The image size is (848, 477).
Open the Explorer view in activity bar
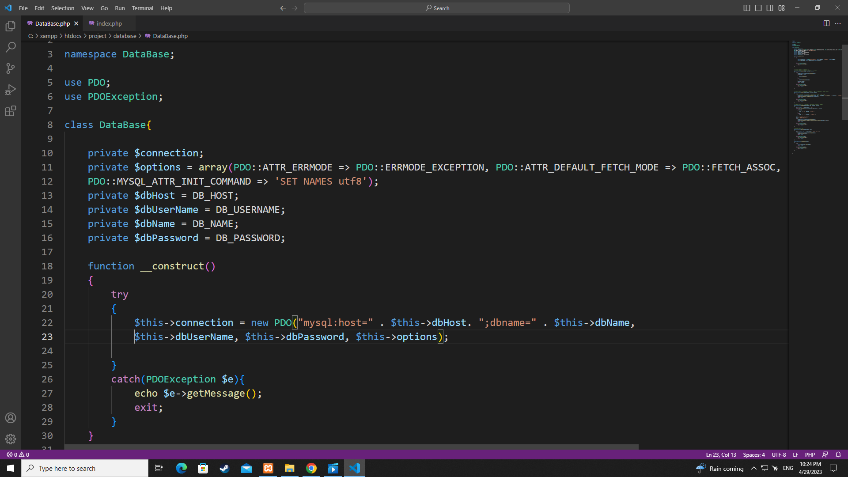coord(11,26)
